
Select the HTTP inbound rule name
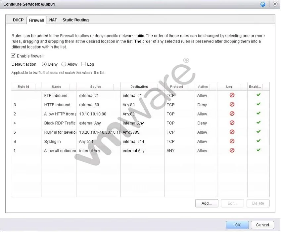point(57,105)
